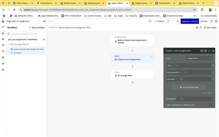Open the Data tab in left sidebar

[3, 39]
